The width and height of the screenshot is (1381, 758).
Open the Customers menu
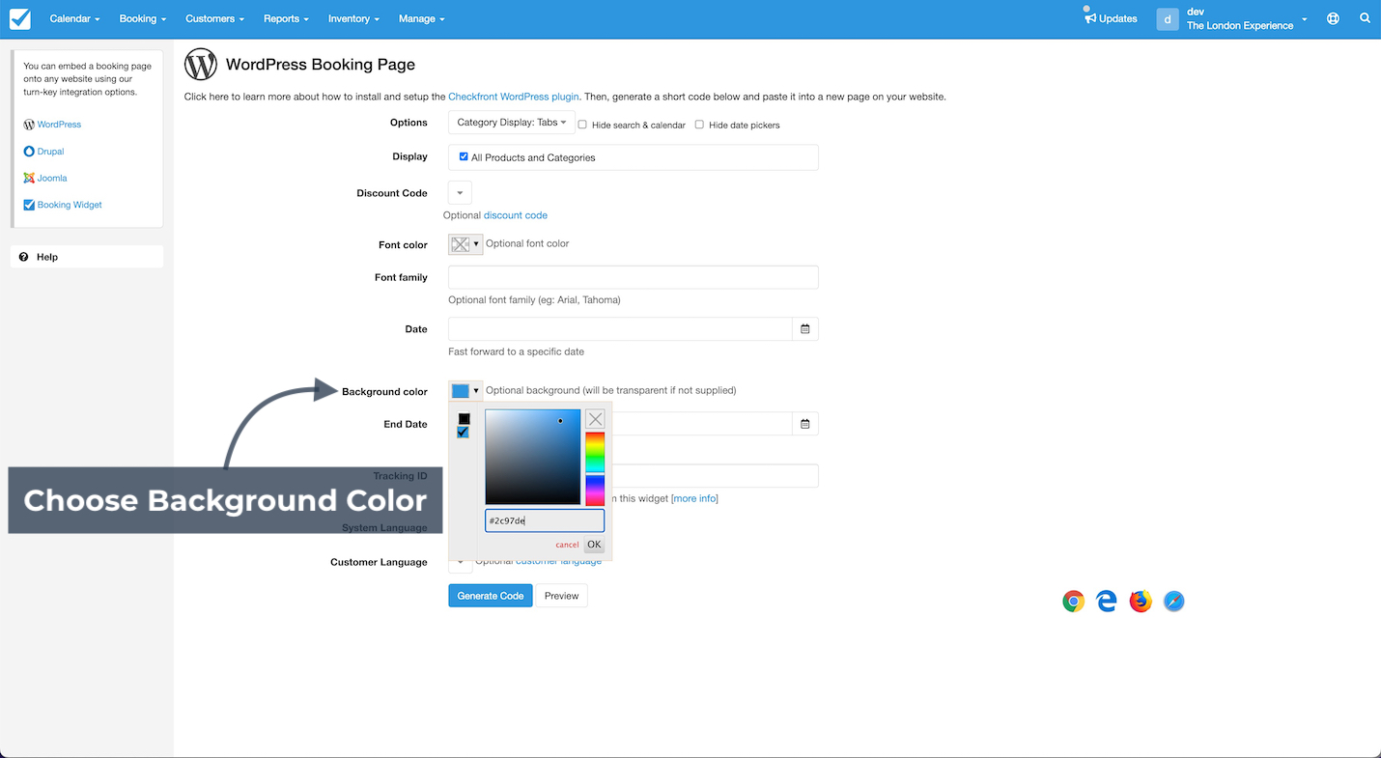point(214,18)
